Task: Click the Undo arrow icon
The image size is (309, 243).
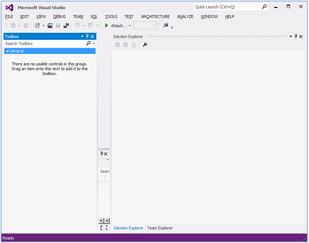Action: coord(78,25)
